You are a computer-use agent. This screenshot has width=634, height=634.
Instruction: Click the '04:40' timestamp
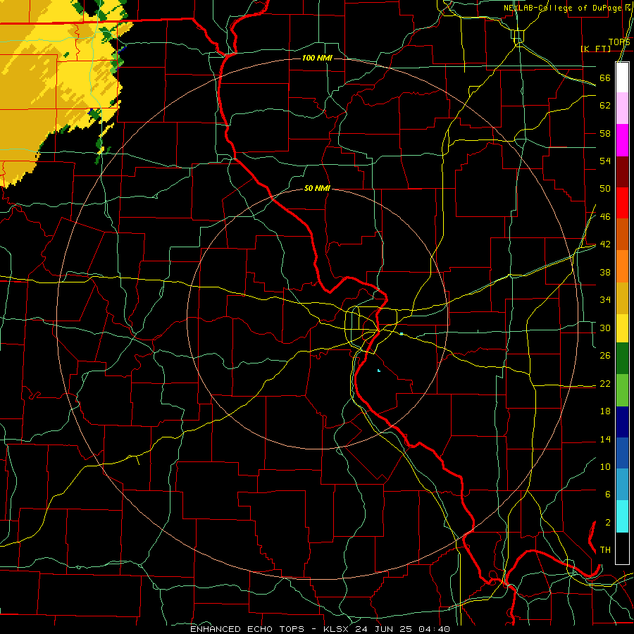tap(435, 629)
